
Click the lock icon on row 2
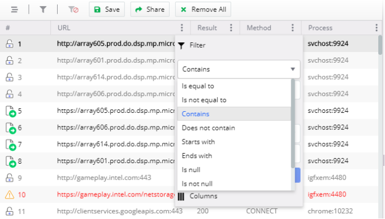pos(10,60)
